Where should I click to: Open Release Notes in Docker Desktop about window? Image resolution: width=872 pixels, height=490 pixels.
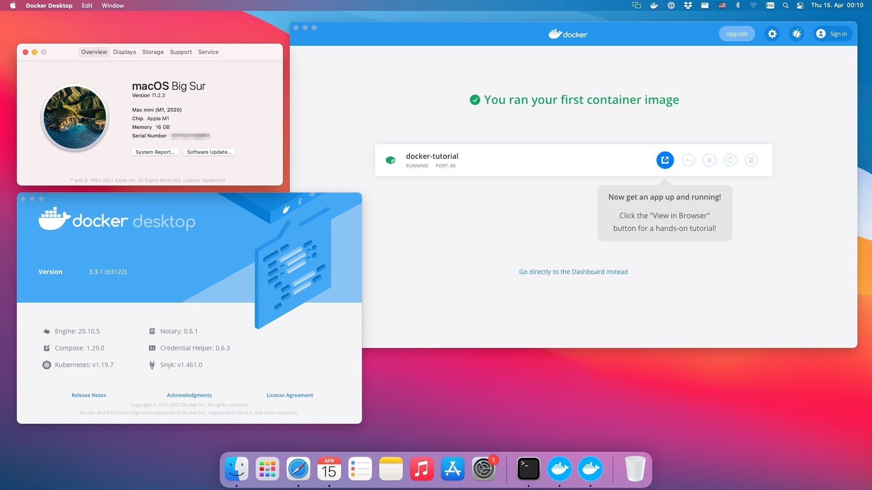[89, 395]
